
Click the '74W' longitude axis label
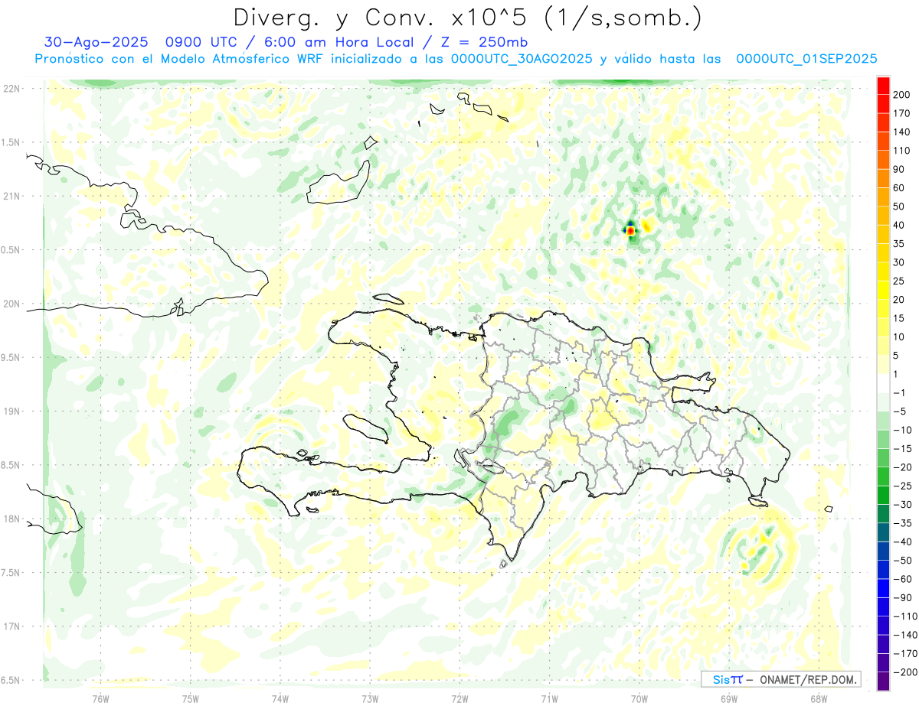[x=280, y=699]
